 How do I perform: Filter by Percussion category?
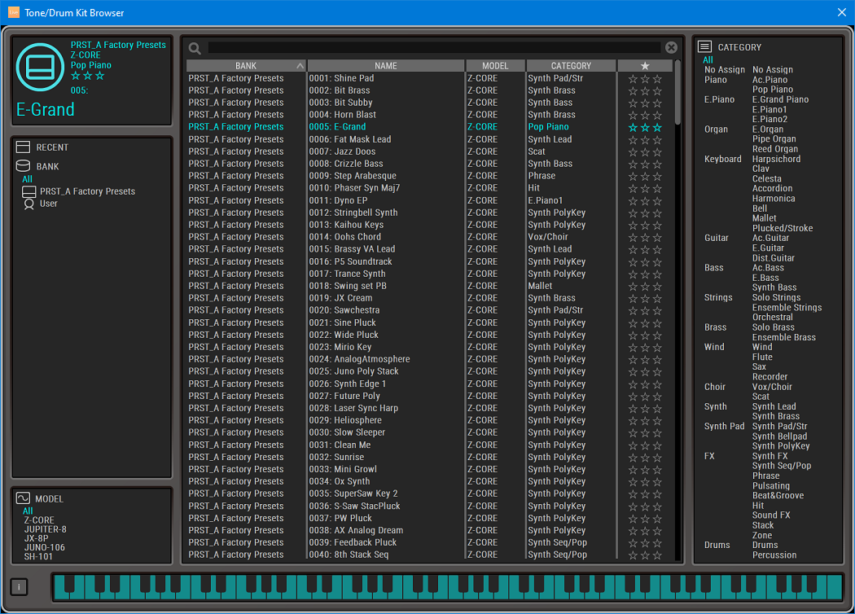(x=774, y=555)
